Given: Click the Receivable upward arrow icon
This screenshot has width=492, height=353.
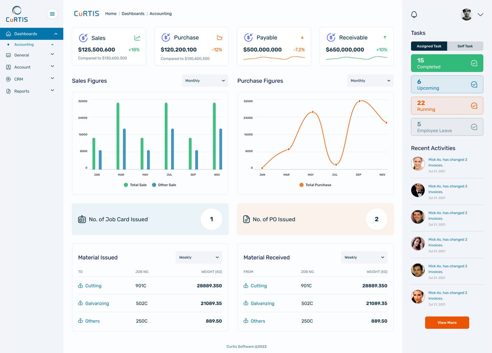Looking at the screenshot, I should [384, 37].
